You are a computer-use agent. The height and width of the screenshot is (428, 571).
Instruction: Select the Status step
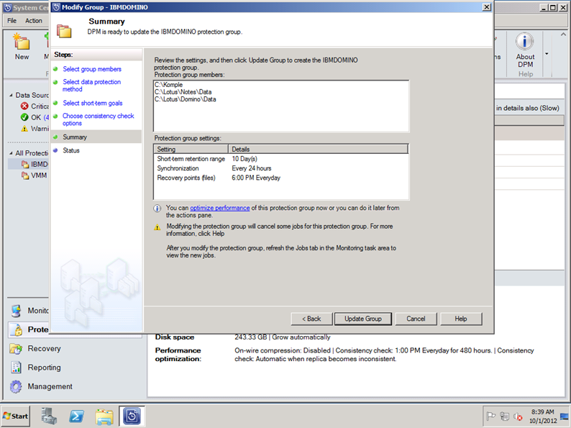pos(71,150)
